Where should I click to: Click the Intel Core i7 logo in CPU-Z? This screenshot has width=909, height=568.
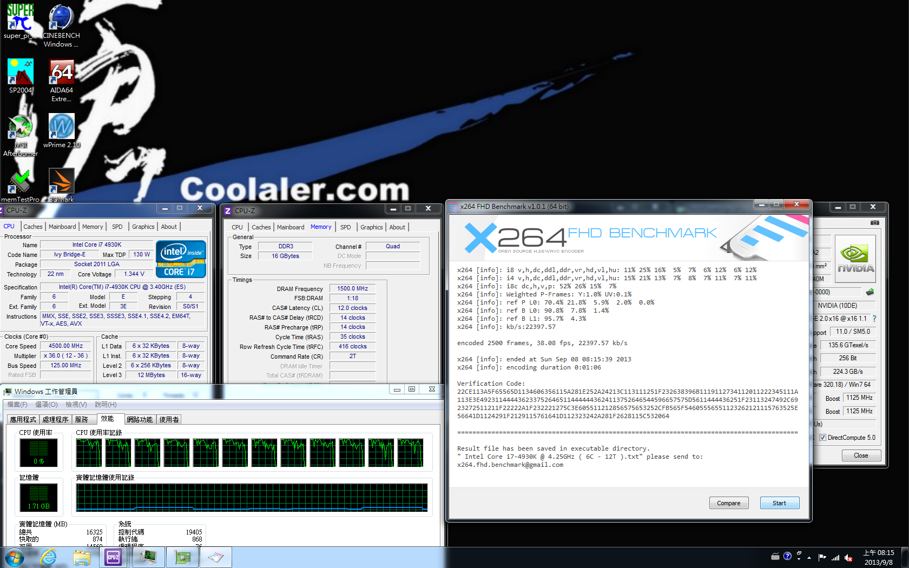pyautogui.click(x=181, y=259)
